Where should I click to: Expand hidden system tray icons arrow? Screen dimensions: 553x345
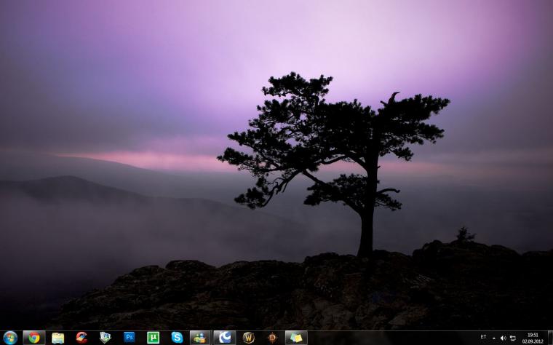pyautogui.click(x=494, y=338)
